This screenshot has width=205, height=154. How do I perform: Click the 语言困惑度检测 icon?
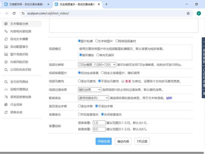pyautogui.click(x=6, y=97)
